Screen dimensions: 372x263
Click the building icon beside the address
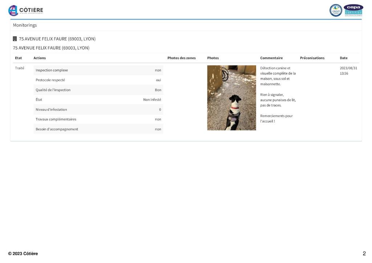pyautogui.click(x=15, y=39)
